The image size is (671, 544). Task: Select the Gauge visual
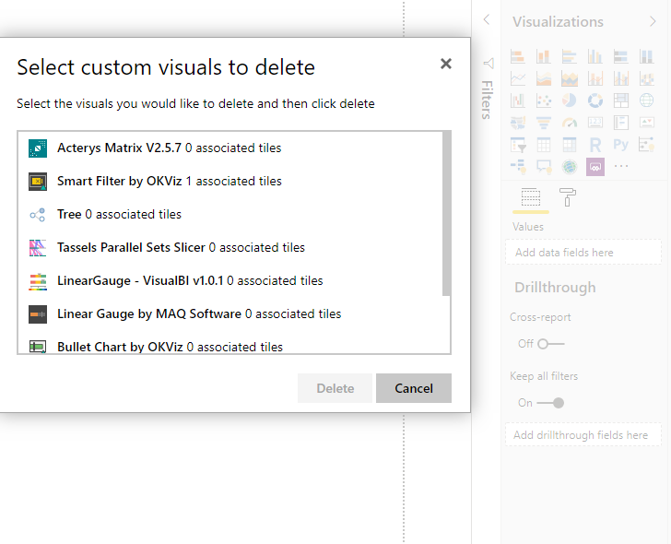[570, 123]
